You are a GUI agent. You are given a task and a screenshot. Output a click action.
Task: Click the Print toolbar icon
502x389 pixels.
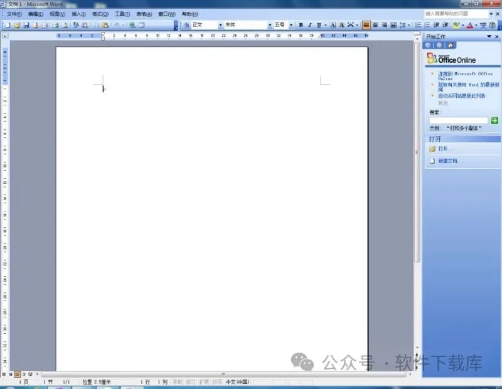click(x=55, y=25)
